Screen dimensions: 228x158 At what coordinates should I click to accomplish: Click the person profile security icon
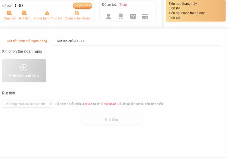coord(109,16)
